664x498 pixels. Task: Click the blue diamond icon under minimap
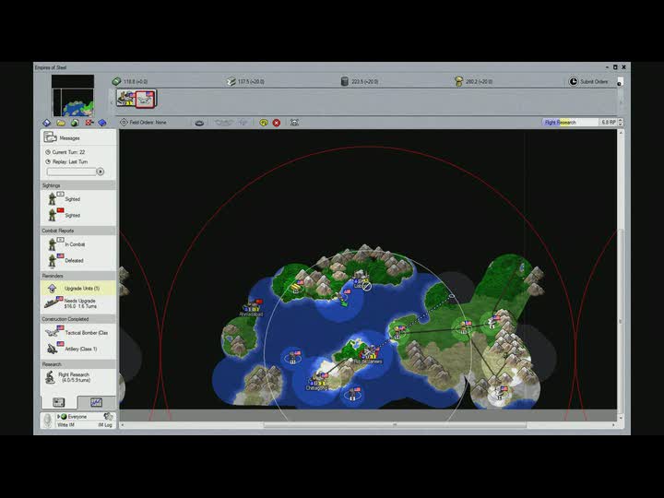pyautogui.click(x=47, y=123)
